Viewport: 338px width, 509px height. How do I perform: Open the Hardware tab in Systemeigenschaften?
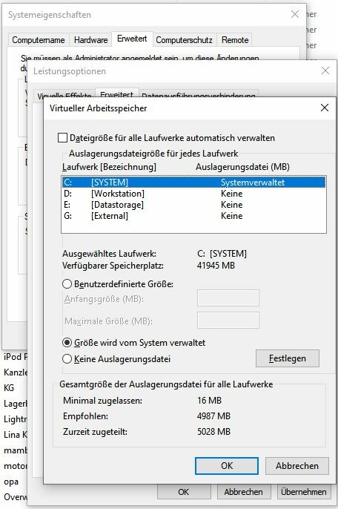91,40
